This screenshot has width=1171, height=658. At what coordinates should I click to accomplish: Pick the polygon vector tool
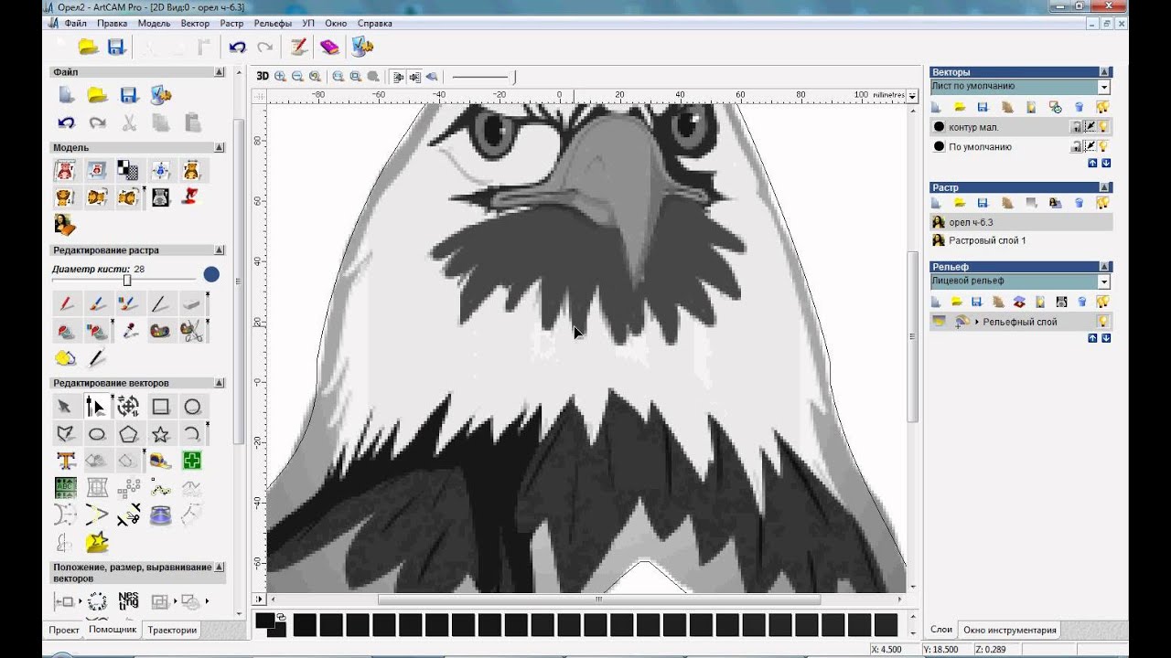tap(129, 434)
